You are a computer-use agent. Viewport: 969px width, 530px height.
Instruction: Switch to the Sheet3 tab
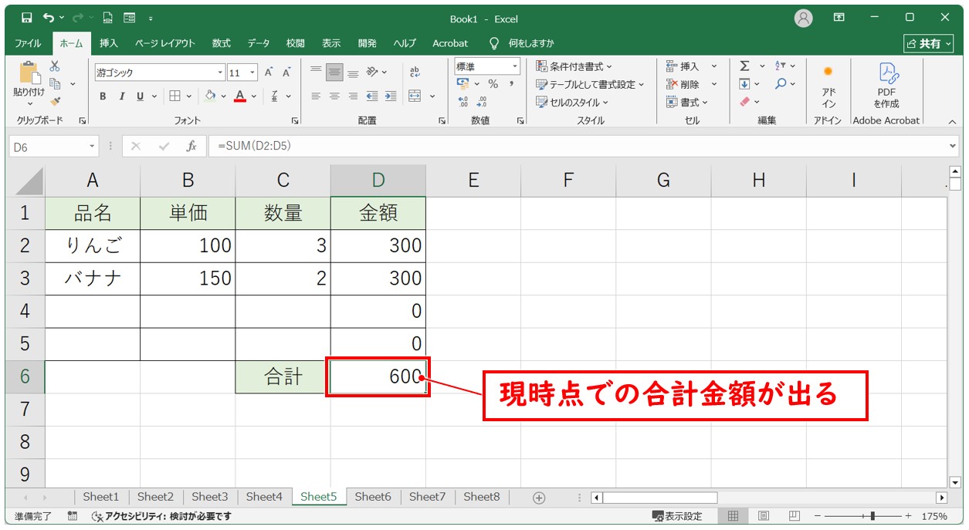210,497
